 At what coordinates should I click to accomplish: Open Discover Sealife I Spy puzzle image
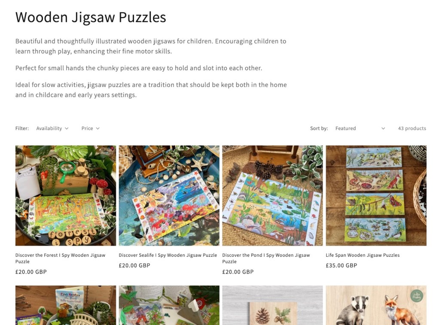(169, 195)
